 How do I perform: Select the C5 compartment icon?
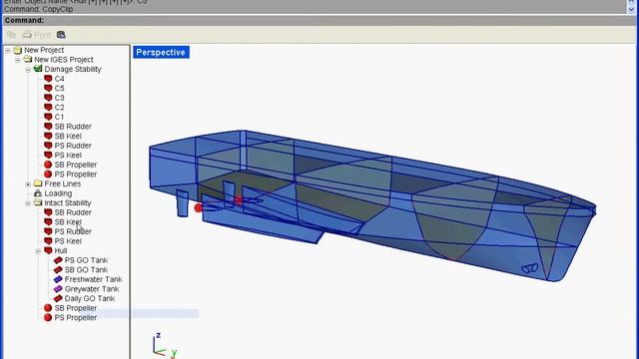click(x=48, y=88)
